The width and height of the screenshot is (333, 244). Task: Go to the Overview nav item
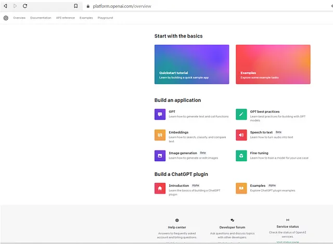coord(19,18)
